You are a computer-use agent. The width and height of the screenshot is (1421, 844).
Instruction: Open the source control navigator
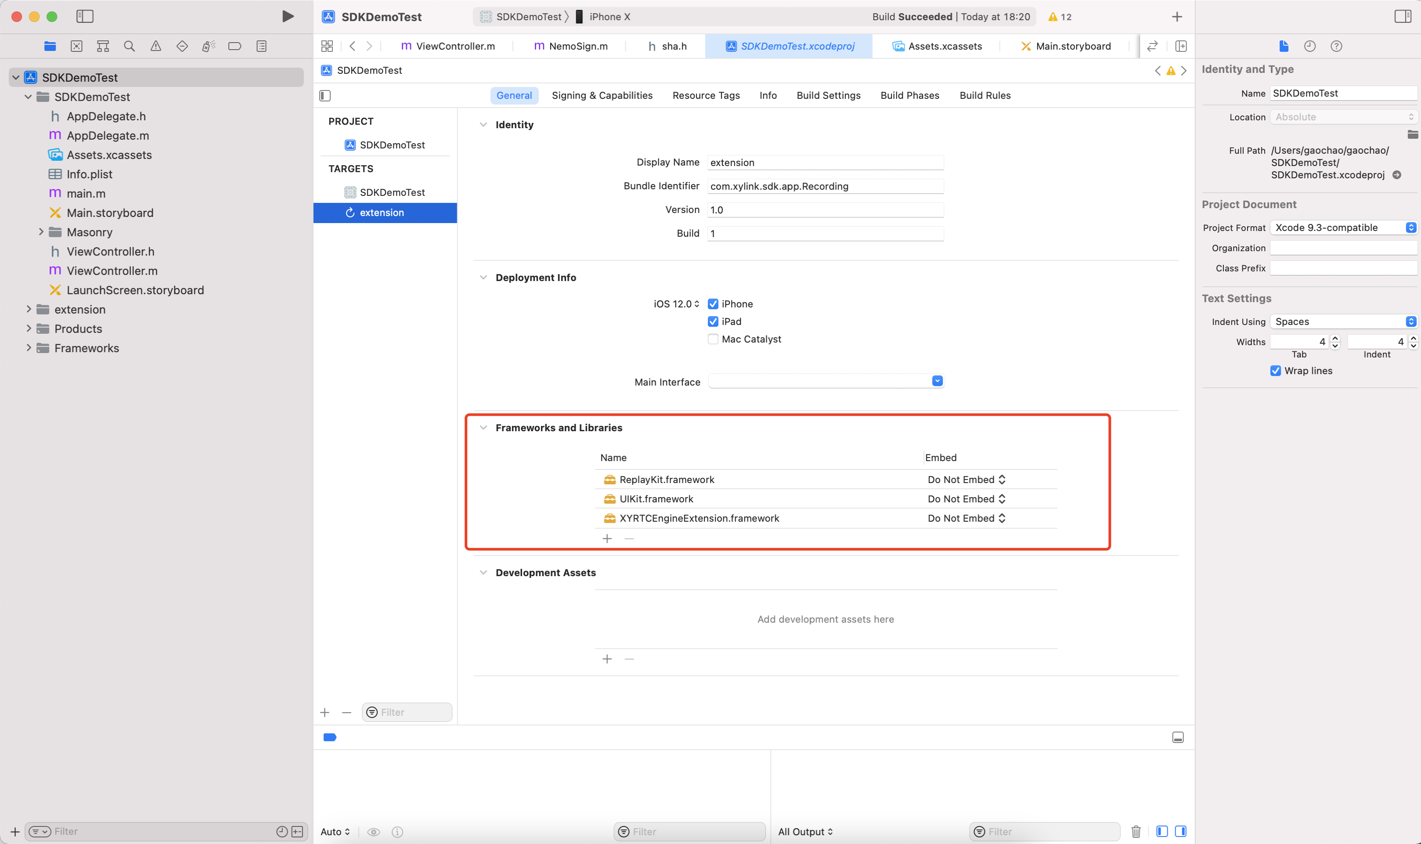76,46
